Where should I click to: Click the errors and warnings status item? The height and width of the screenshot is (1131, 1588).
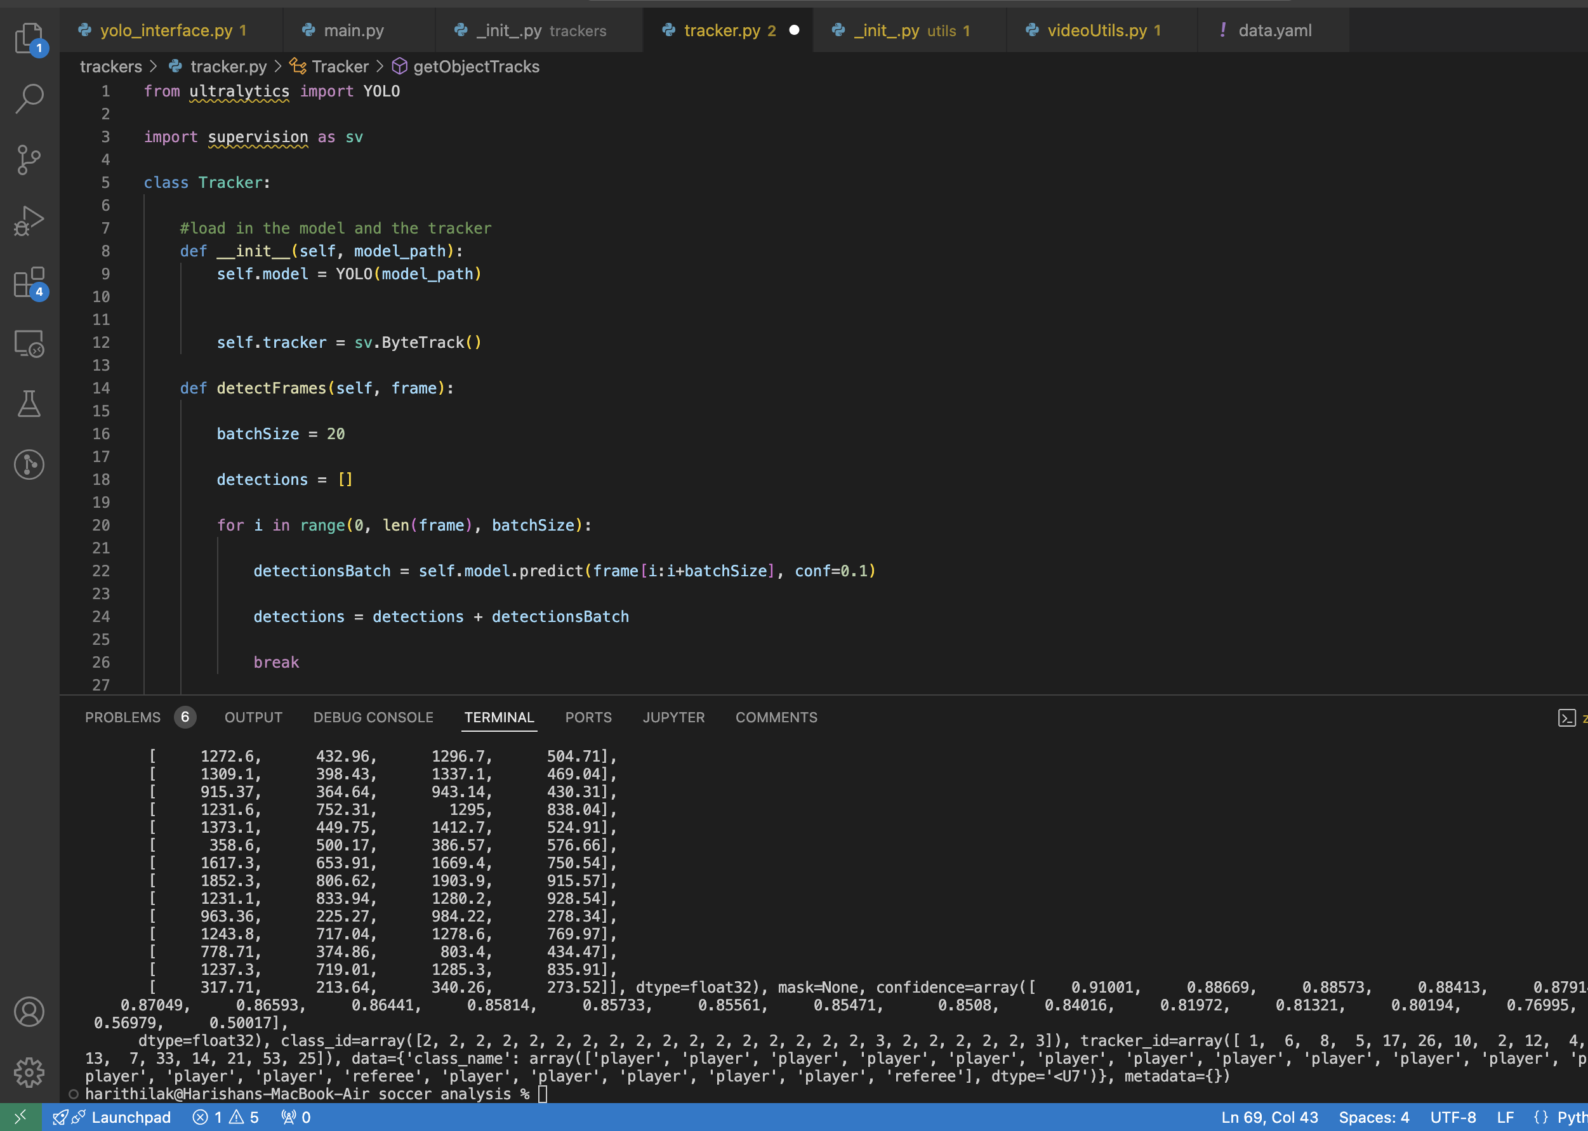(226, 1117)
